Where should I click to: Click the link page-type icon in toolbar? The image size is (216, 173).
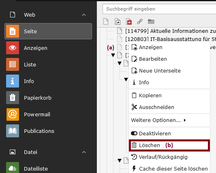tap(140, 21)
